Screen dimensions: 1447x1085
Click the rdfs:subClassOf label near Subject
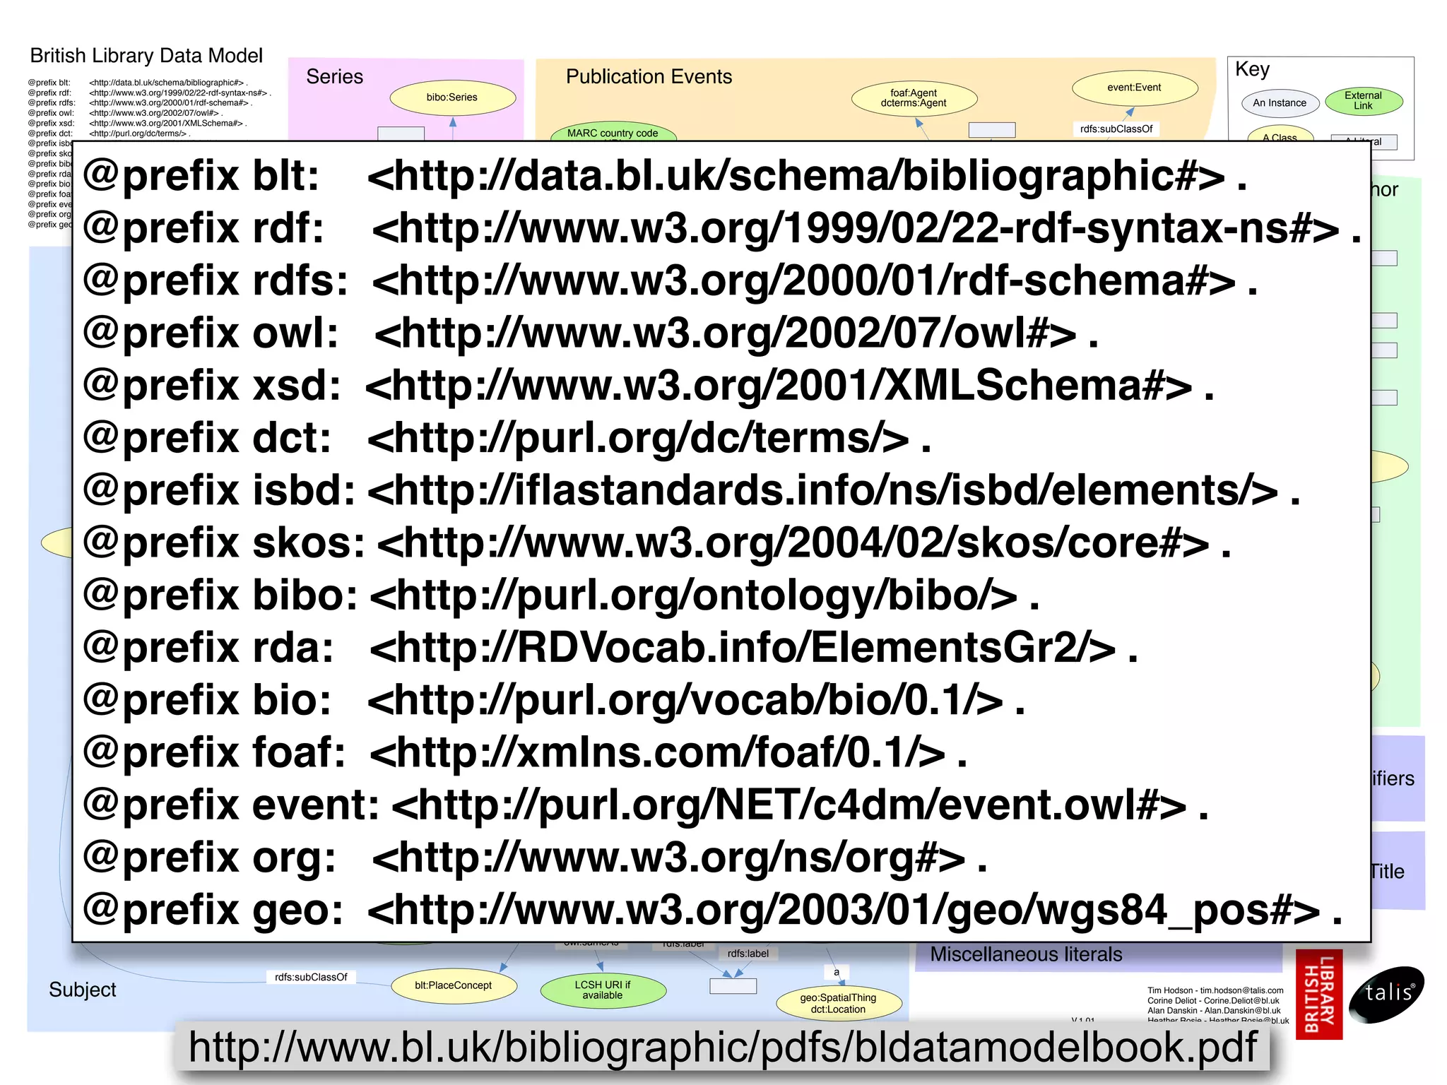click(x=311, y=978)
